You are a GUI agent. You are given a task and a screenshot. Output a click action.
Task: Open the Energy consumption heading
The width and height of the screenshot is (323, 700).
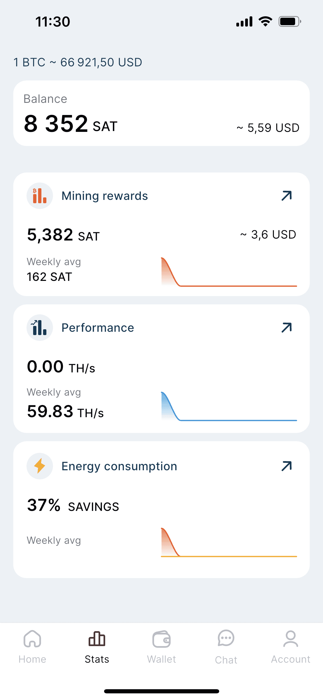pos(119,466)
